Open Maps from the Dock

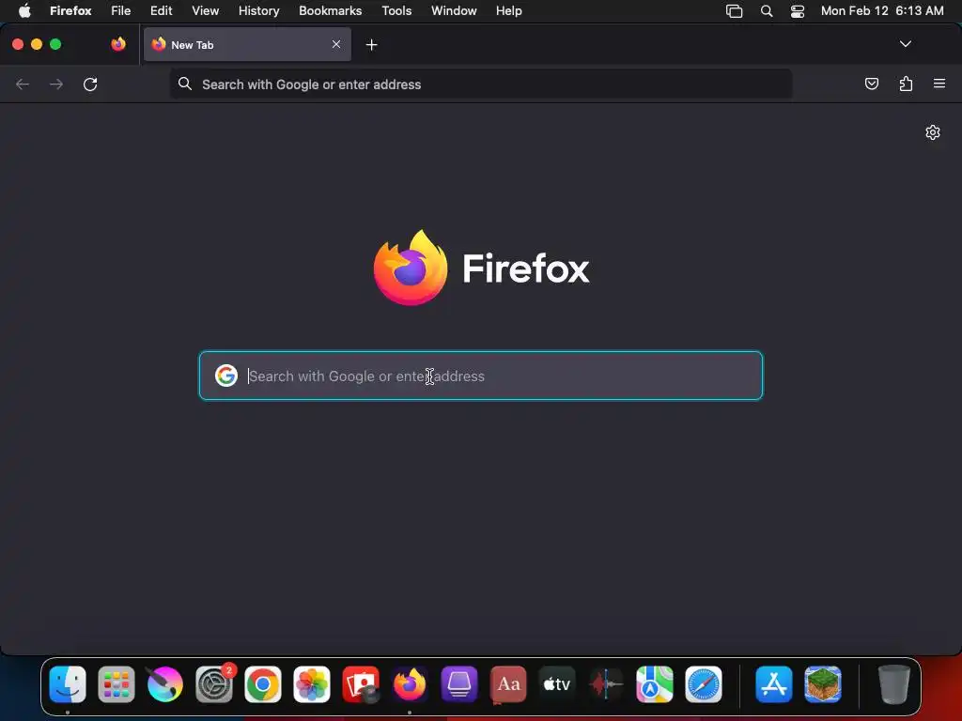point(655,684)
